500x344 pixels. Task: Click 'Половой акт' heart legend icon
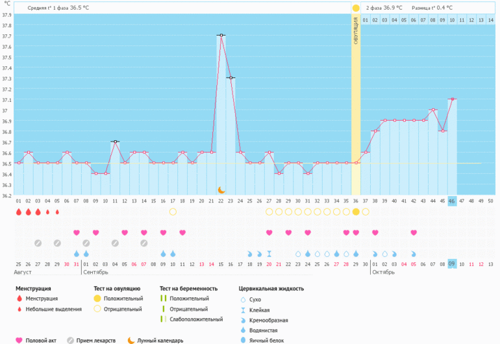click(19, 340)
